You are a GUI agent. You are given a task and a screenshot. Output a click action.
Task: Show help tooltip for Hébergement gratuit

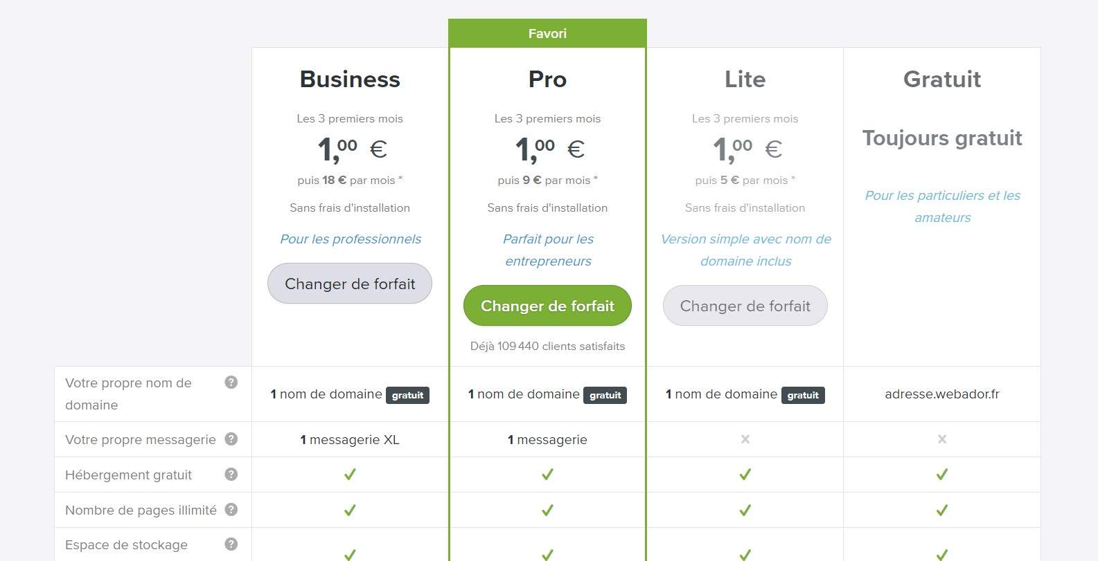click(x=231, y=475)
